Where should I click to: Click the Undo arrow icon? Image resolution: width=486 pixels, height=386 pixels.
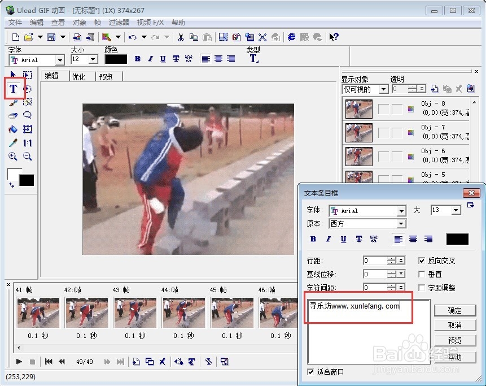[132, 37]
